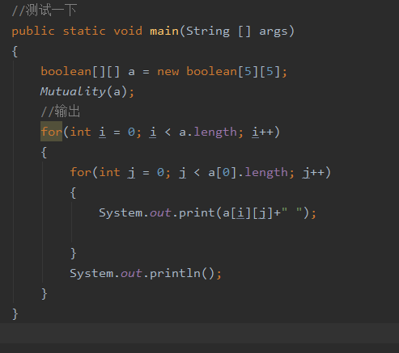Click the comment //测试一下
This screenshot has width=399, height=353.
tap(45, 11)
